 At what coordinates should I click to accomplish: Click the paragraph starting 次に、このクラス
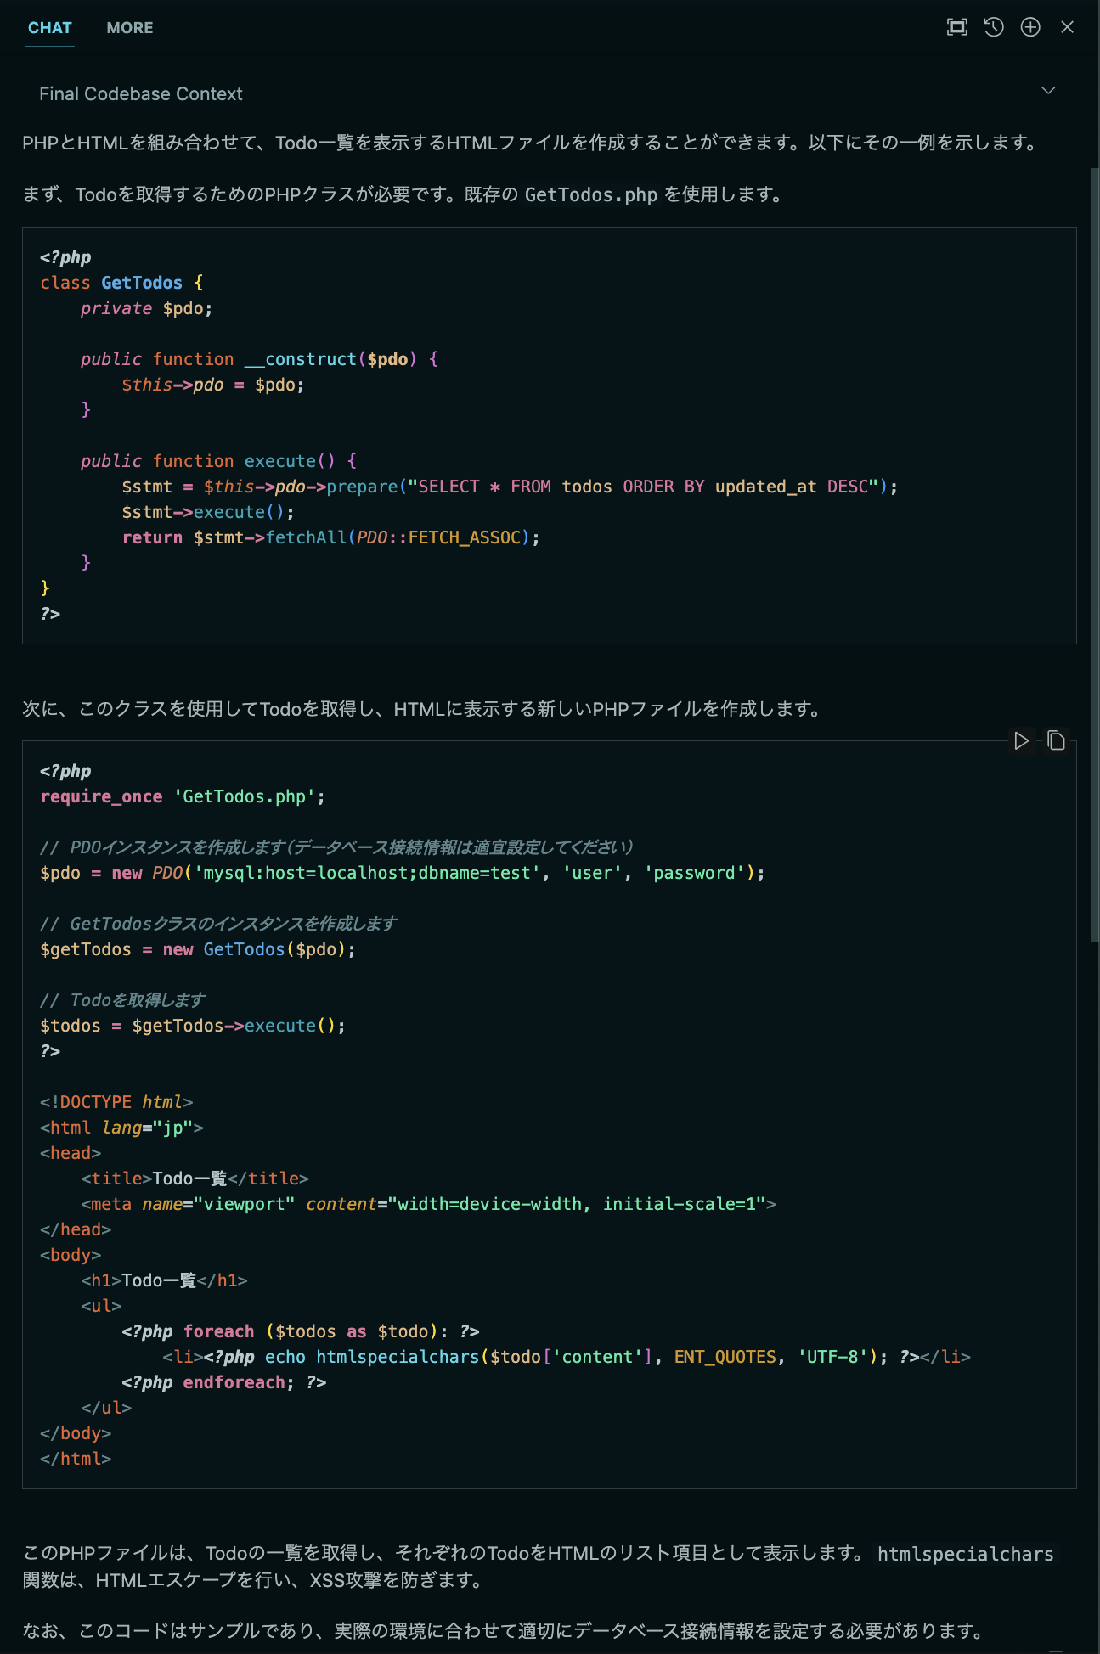tap(422, 709)
